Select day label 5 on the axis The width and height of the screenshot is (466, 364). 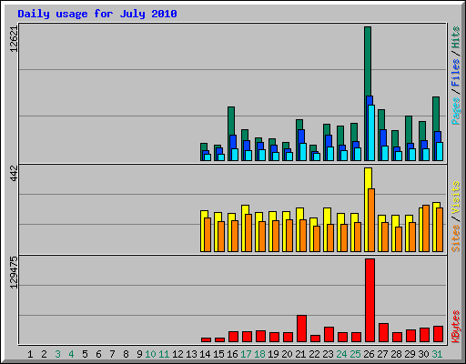click(x=85, y=354)
